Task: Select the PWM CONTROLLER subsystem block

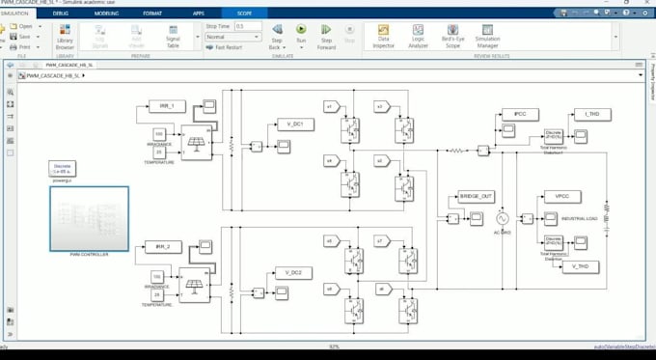Action: pos(89,219)
